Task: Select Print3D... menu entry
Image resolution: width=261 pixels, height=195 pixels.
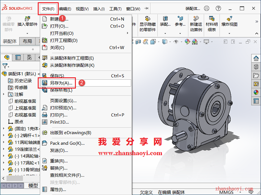Action: pos(86,122)
